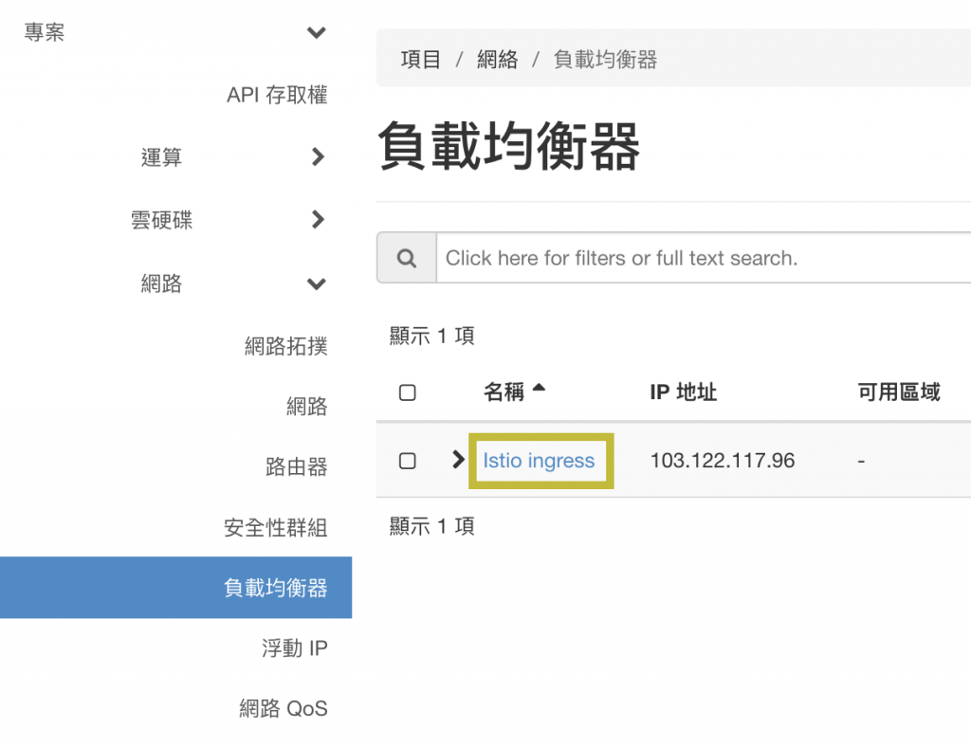Click the 顯示 1 項 text above the table
This screenshot has width=971, height=747.
[x=431, y=336]
